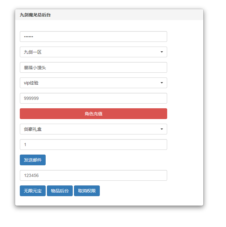Viewport: 226px width, 227px height.
Task: Click the gray panel header bar
Action: tap(126, 15)
